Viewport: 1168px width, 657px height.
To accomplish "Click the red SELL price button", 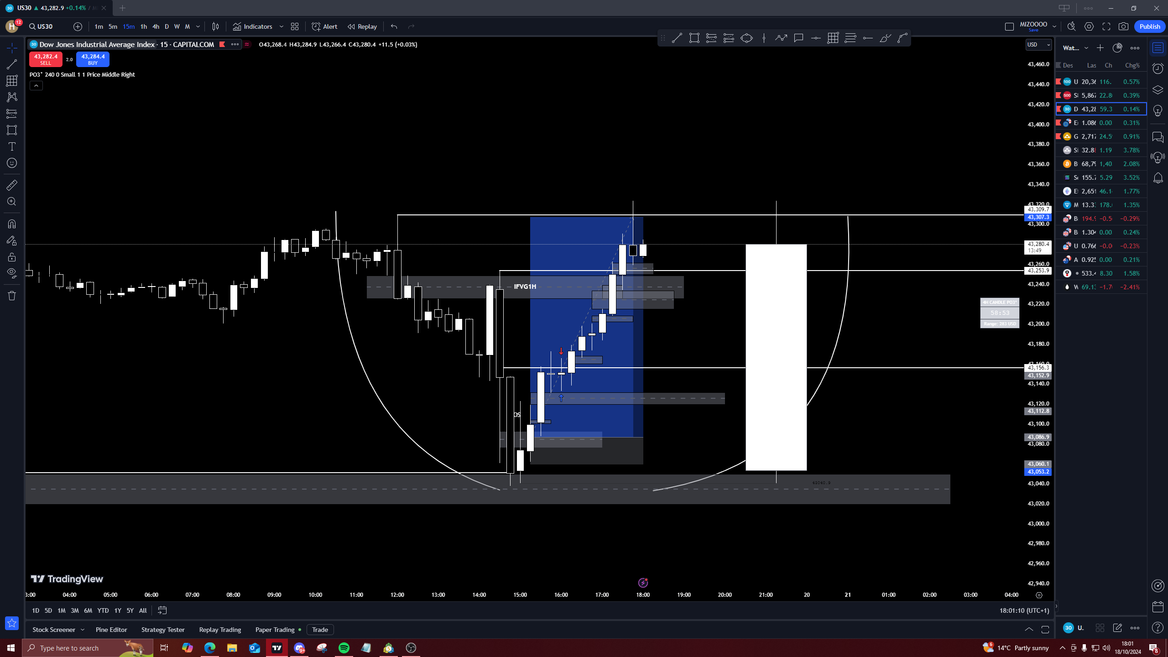I will pos(46,59).
